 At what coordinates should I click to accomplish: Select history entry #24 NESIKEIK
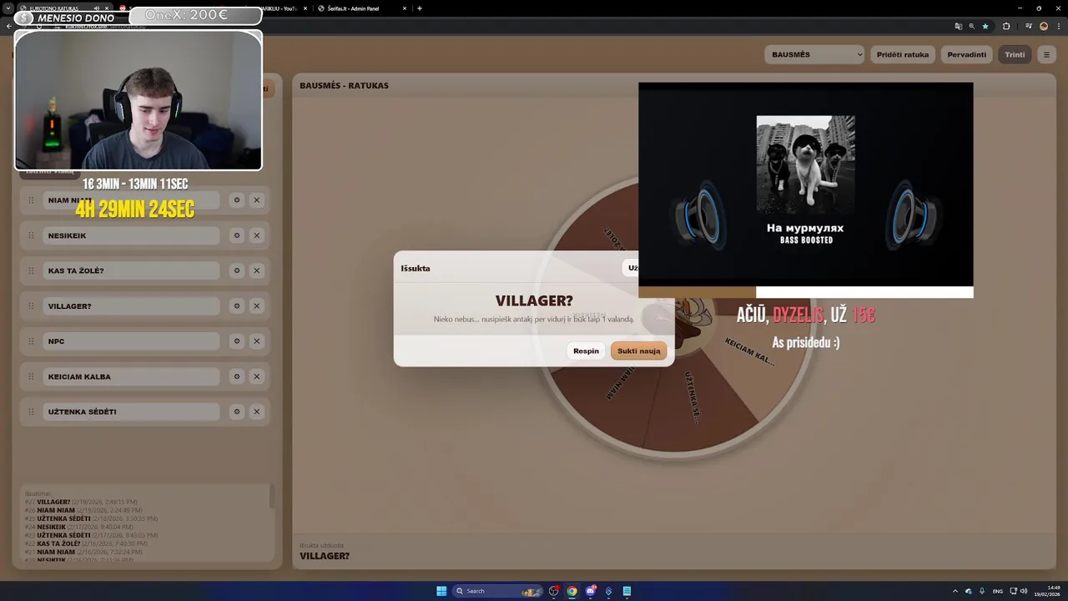point(79,527)
